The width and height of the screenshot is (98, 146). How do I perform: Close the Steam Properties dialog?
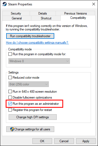pos(94,4)
